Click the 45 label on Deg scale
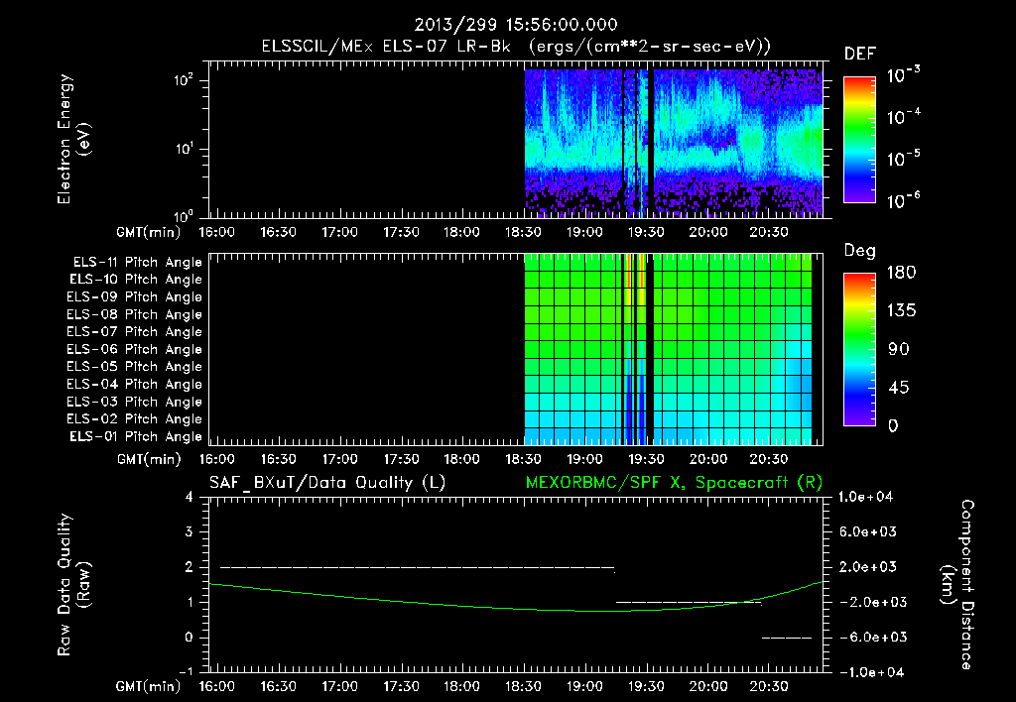Image resolution: width=1016 pixels, height=702 pixels. click(x=899, y=388)
